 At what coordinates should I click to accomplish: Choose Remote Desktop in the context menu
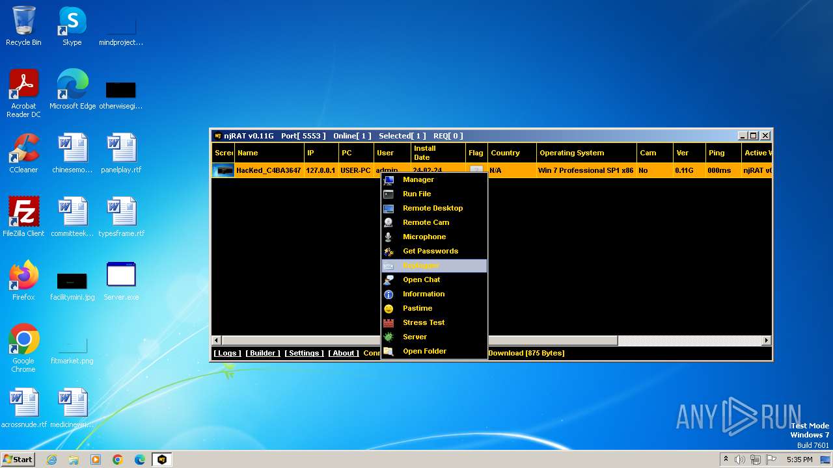[x=434, y=208]
